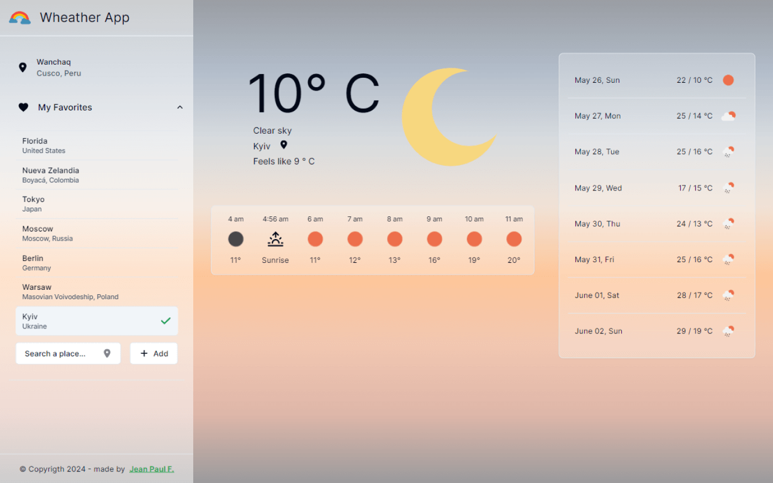Click the sunrise icon at 4:56 am
The height and width of the screenshot is (483, 773).
coord(275,238)
